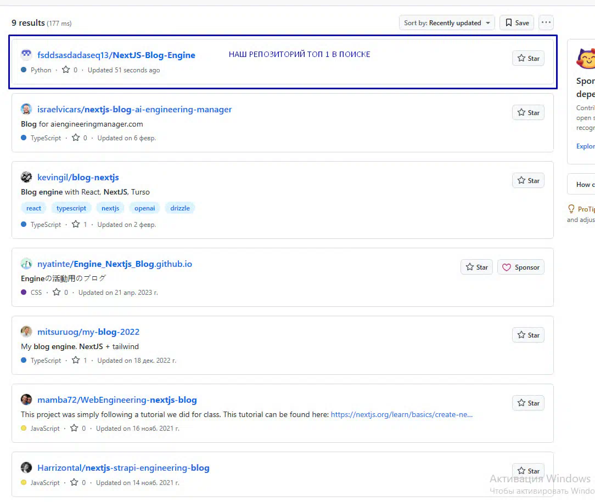Click the Harrizontal owner avatar
Image resolution: width=595 pixels, height=502 pixels.
pyautogui.click(x=26, y=467)
